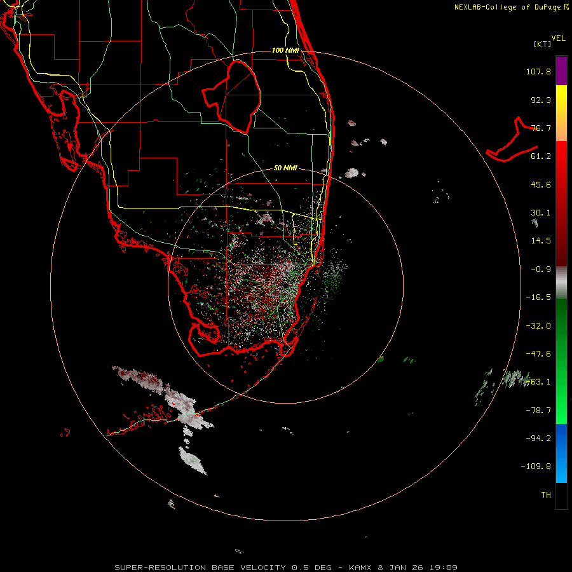Click the 100 NMI range ring label
This screenshot has height=572, width=572.
tap(285, 50)
